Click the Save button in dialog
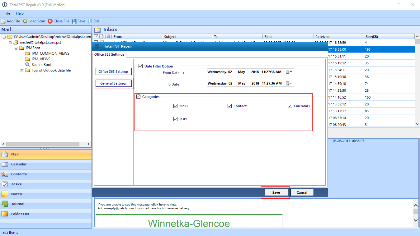 pyautogui.click(x=276, y=192)
